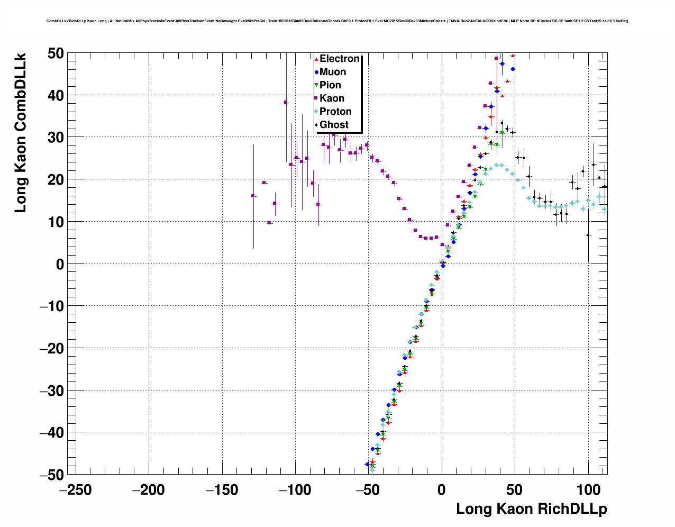This screenshot has width=675, height=527.
Task: Click the Long Kaon RichDLLp x-axis title
Action: (x=531, y=509)
